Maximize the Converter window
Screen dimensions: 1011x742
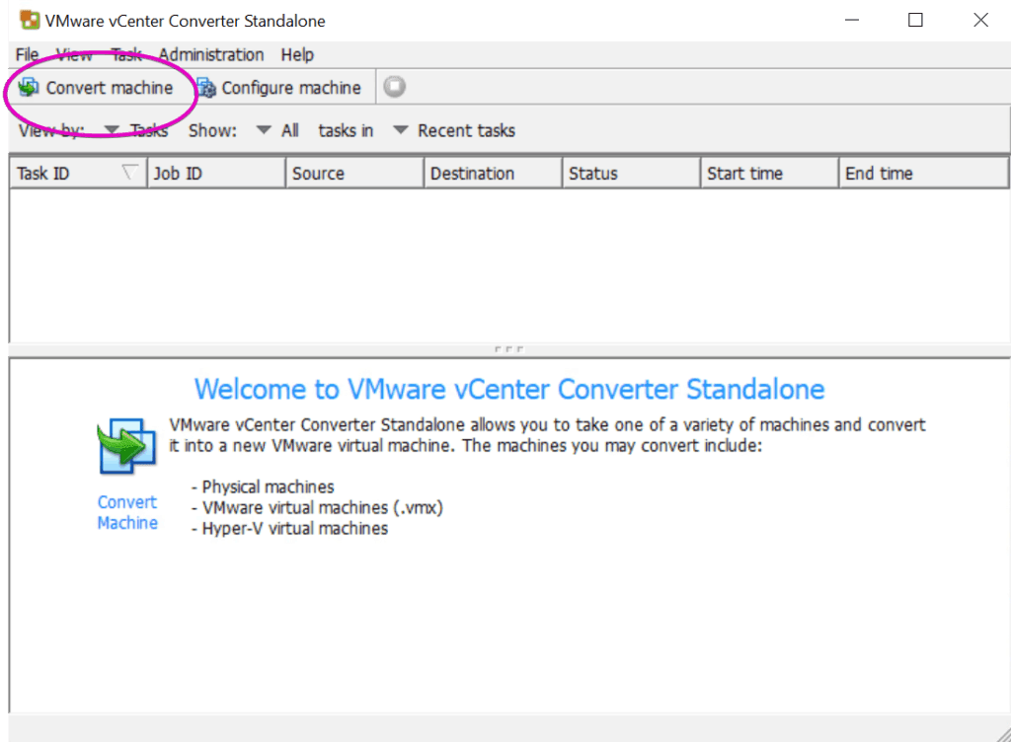coord(915,20)
